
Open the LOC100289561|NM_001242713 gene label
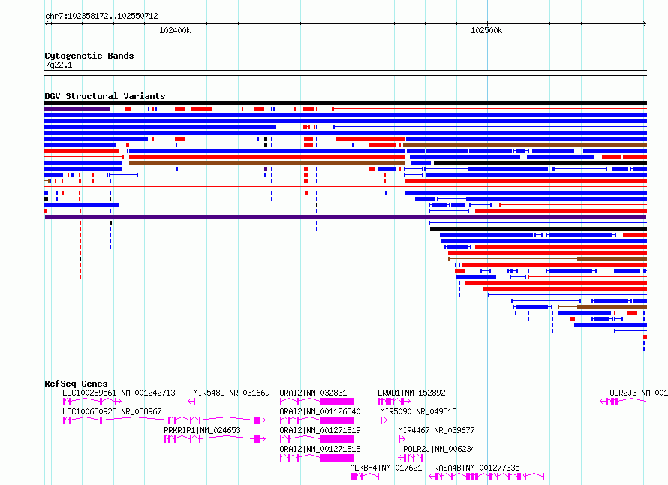[x=119, y=393]
